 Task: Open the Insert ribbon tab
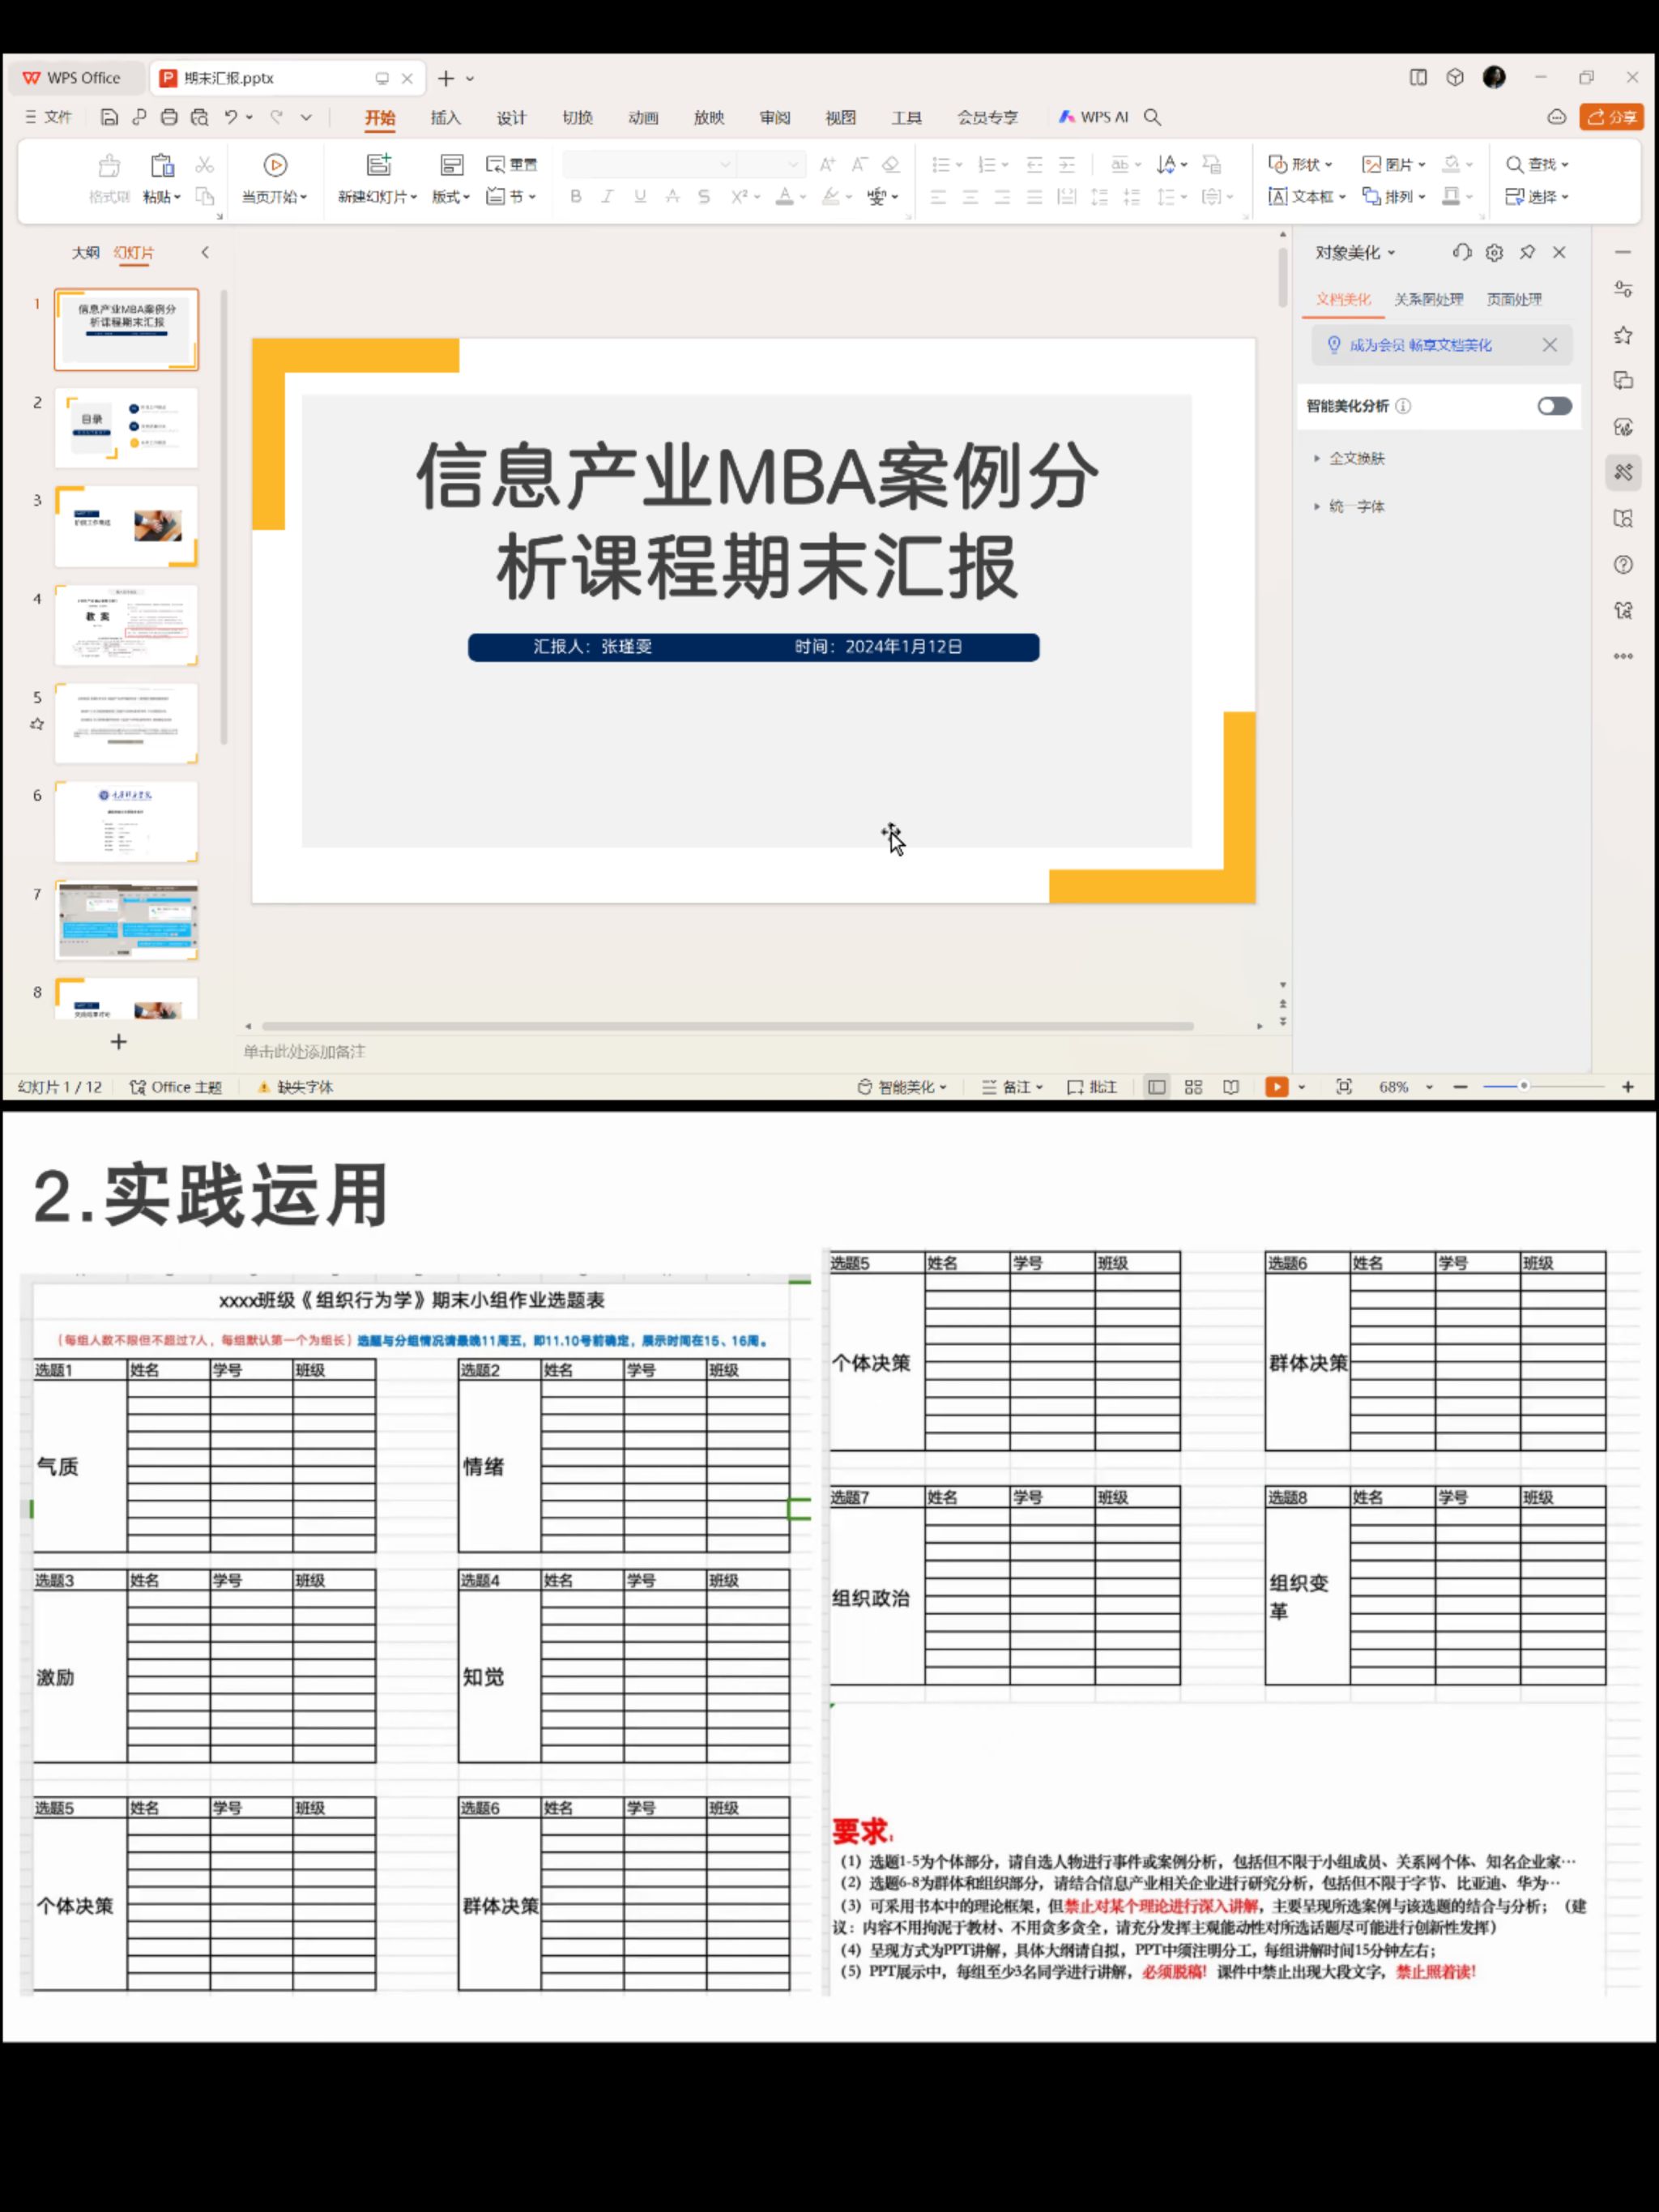pyautogui.click(x=446, y=118)
